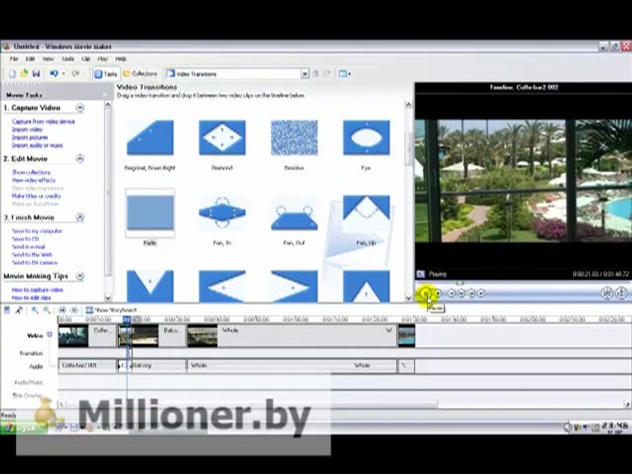The width and height of the screenshot is (632, 474).
Task: Expand the Video track on the timeline
Action: click(x=49, y=334)
